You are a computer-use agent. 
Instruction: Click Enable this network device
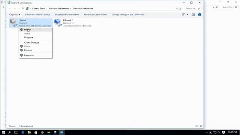(x=37, y=15)
